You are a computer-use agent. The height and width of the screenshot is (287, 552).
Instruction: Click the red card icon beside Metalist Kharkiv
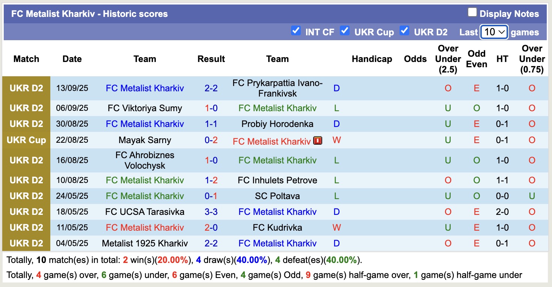tap(318, 141)
